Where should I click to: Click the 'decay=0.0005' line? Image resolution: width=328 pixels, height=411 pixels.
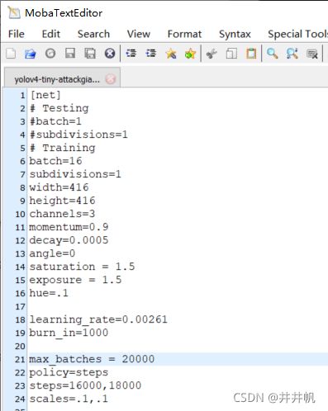coord(69,240)
